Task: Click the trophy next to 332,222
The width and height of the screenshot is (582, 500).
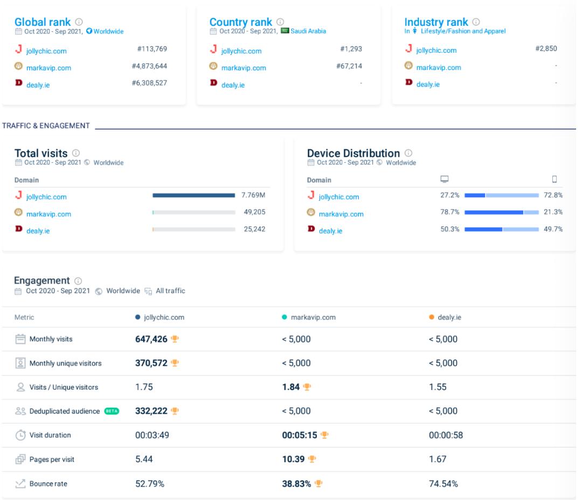Action: coord(175,411)
